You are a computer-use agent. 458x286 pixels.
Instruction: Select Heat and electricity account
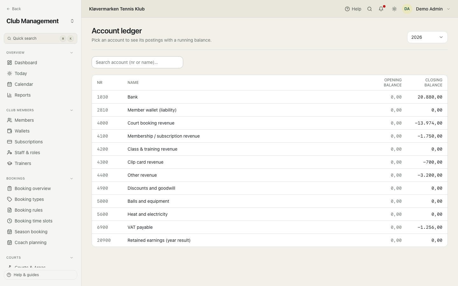pos(270,214)
